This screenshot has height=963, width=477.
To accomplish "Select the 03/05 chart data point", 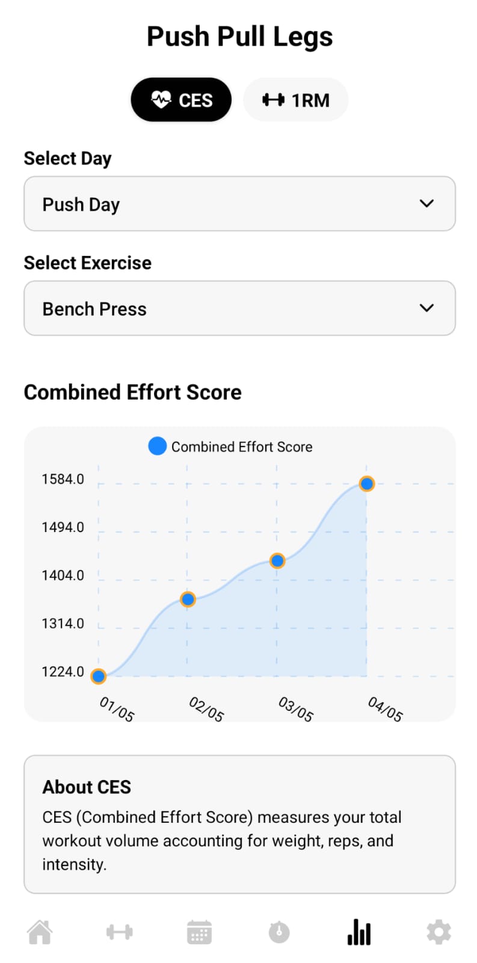I will click(277, 561).
